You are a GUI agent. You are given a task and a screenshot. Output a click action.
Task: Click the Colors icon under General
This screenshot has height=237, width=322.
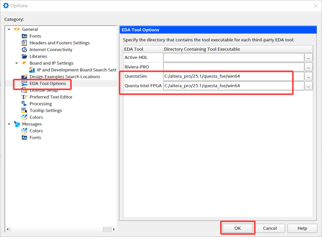point(24,117)
